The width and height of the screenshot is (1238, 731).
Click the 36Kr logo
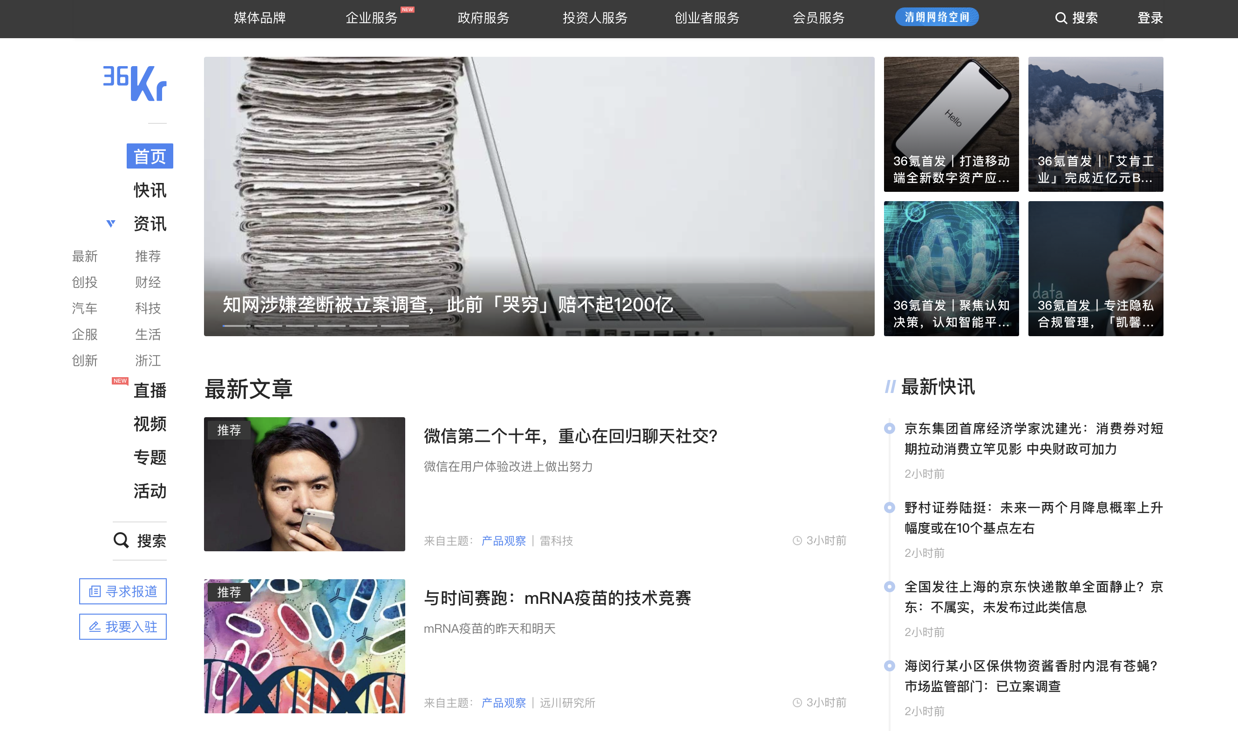coord(135,83)
